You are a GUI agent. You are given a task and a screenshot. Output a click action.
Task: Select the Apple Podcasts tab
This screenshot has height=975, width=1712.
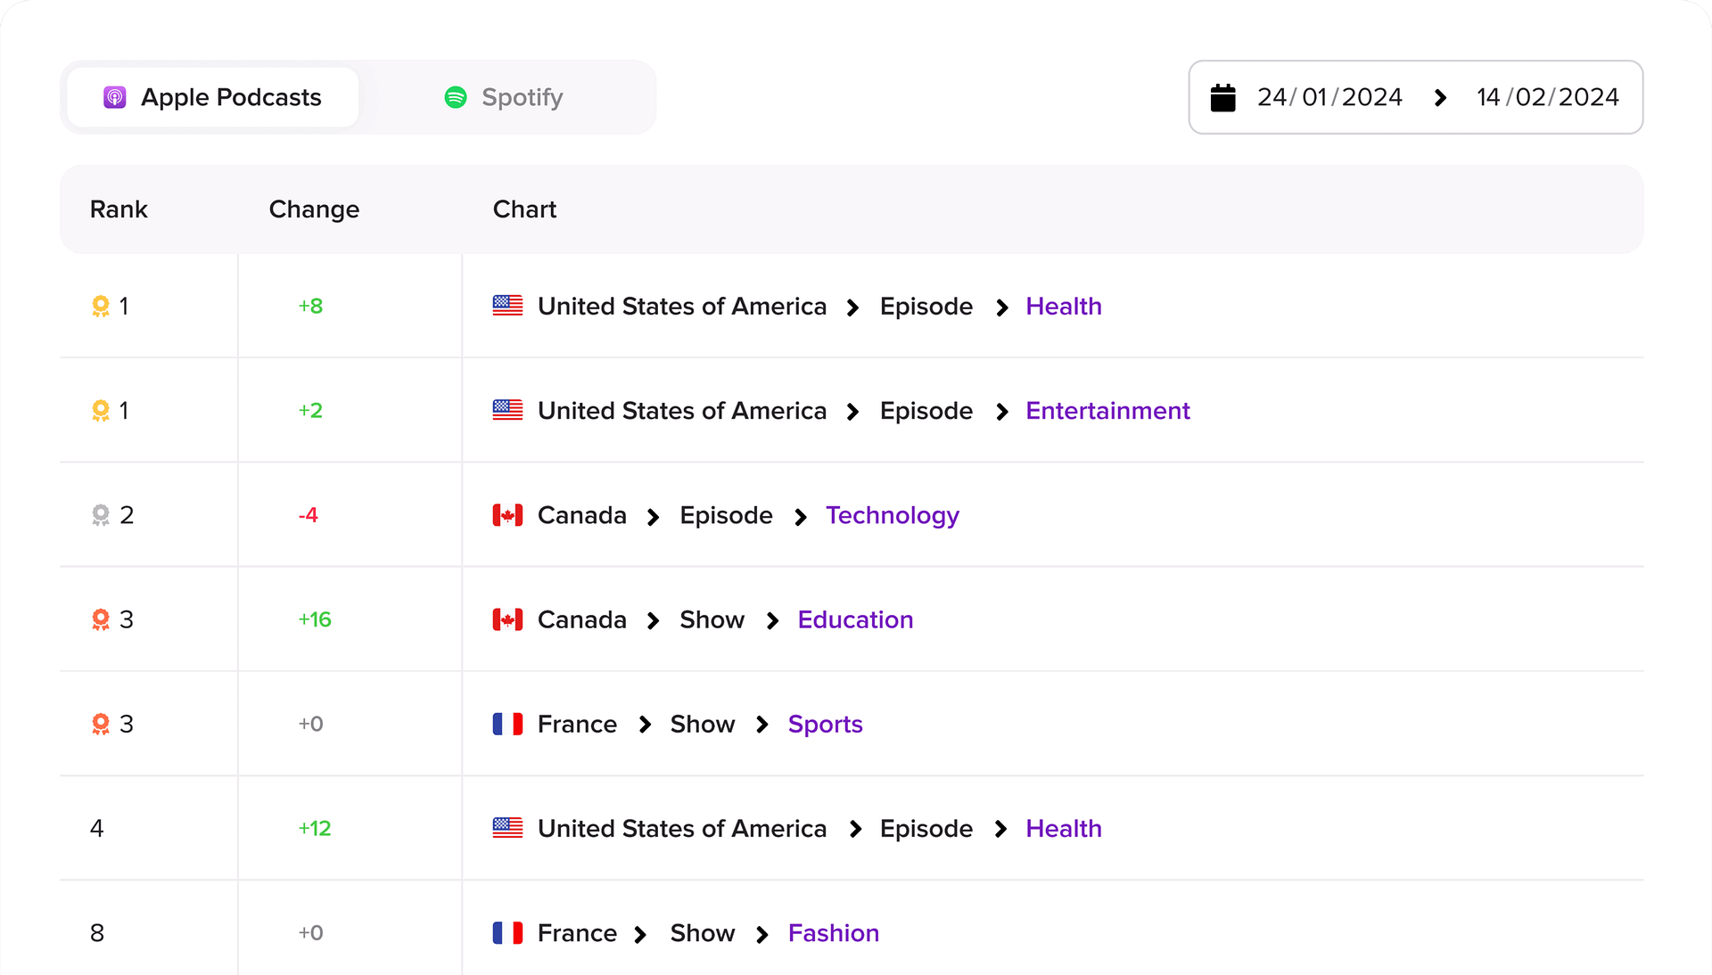click(x=213, y=97)
